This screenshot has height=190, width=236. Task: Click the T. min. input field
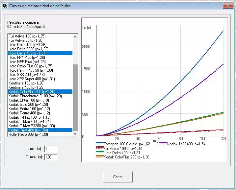51,149
